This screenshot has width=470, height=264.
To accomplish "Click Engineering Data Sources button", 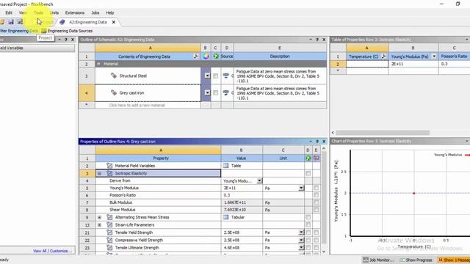I will click(67, 31).
